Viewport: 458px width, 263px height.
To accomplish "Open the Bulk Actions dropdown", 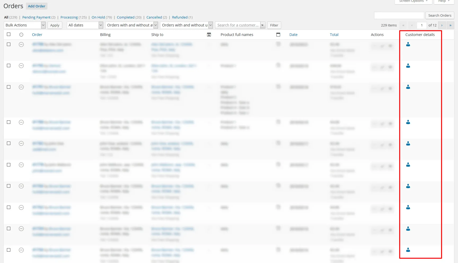I will (x=25, y=25).
